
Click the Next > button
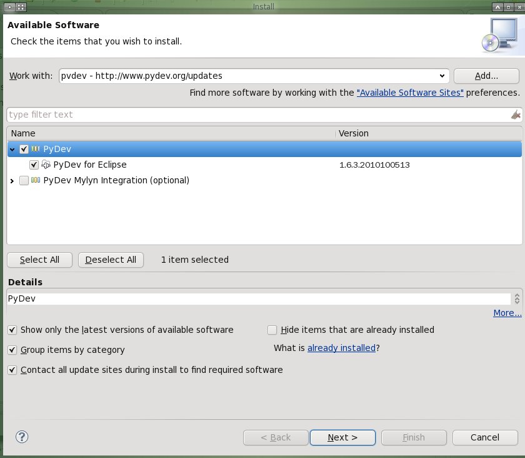point(342,437)
